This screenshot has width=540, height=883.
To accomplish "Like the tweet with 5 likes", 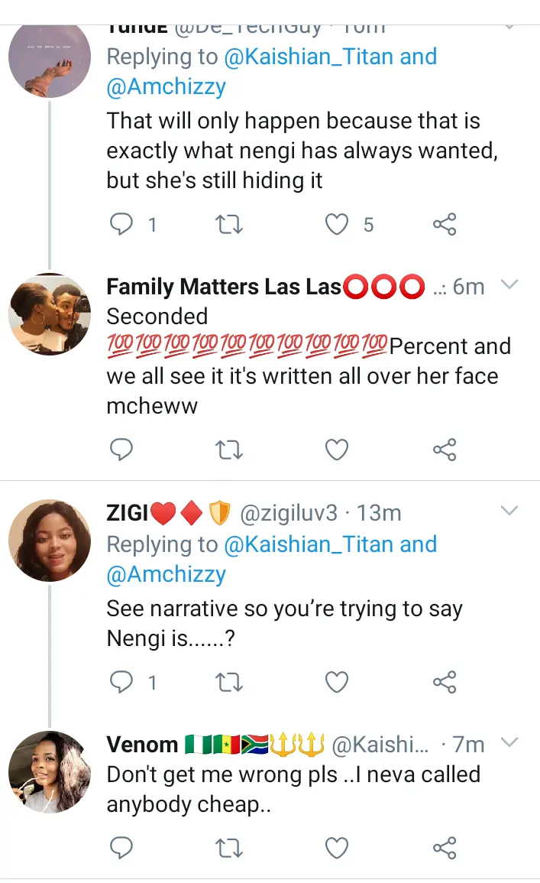I will 337,224.
